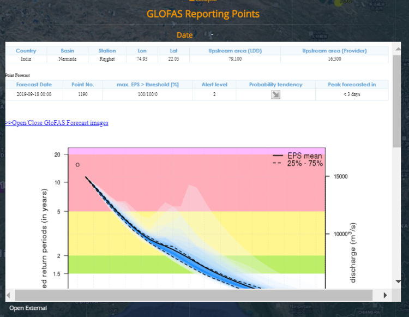
Task: Click the Forecast Date column header
Action: click(34, 85)
